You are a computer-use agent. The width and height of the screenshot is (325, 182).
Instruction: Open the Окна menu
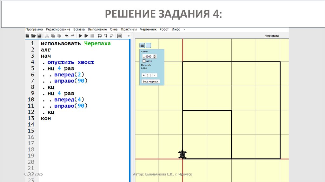point(114,29)
